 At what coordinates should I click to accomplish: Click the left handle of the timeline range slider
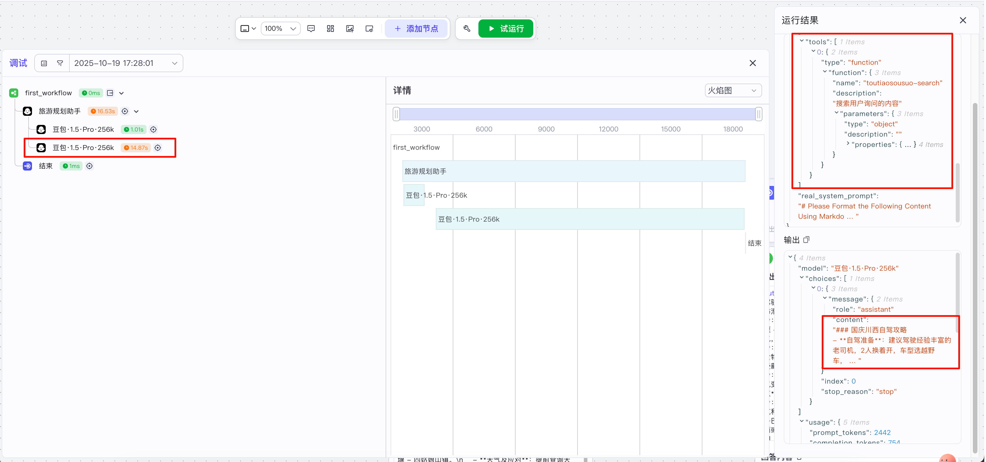point(396,114)
